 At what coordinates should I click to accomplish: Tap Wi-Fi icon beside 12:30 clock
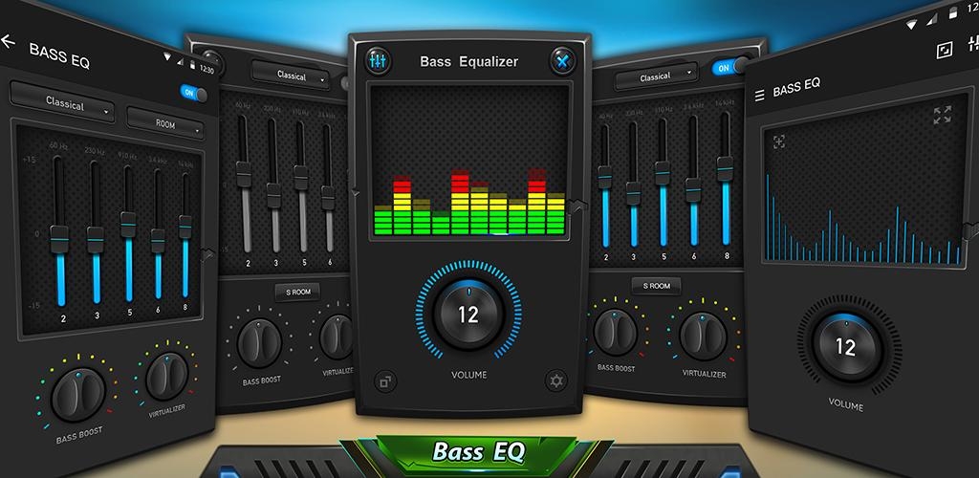167,56
